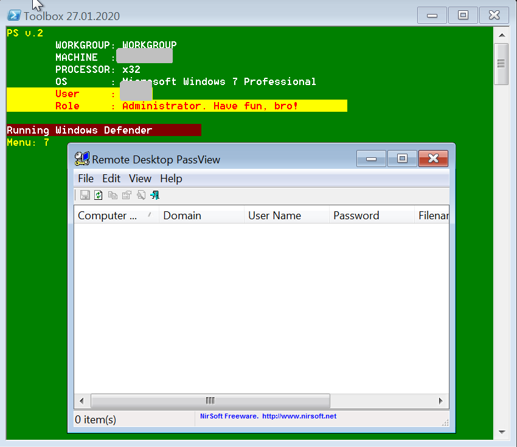Click right arrow of PassView horizontal scrollbar
This screenshot has height=447, width=517.
click(x=441, y=401)
